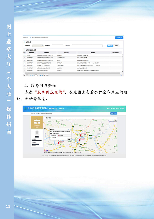
Task: Click the user avatar icon in sidebar
Action: [37, 133]
